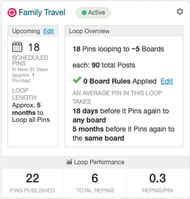Click the scheduled pins calendar icon
The height and width of the screenshot is (199, 190).
click(x=17, y=47)
